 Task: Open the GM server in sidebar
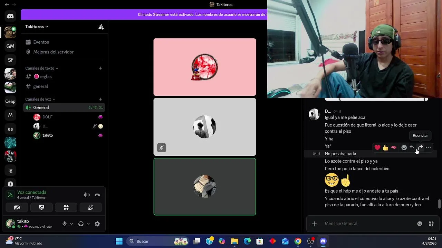pos(10,46)
